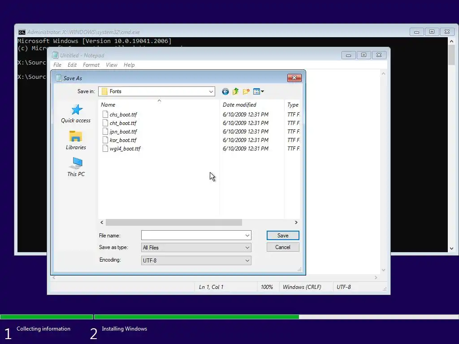Viewport: 459px width, 344px height.
Task: Select chs_boot.ttf file name
Action: click(123, 115)
